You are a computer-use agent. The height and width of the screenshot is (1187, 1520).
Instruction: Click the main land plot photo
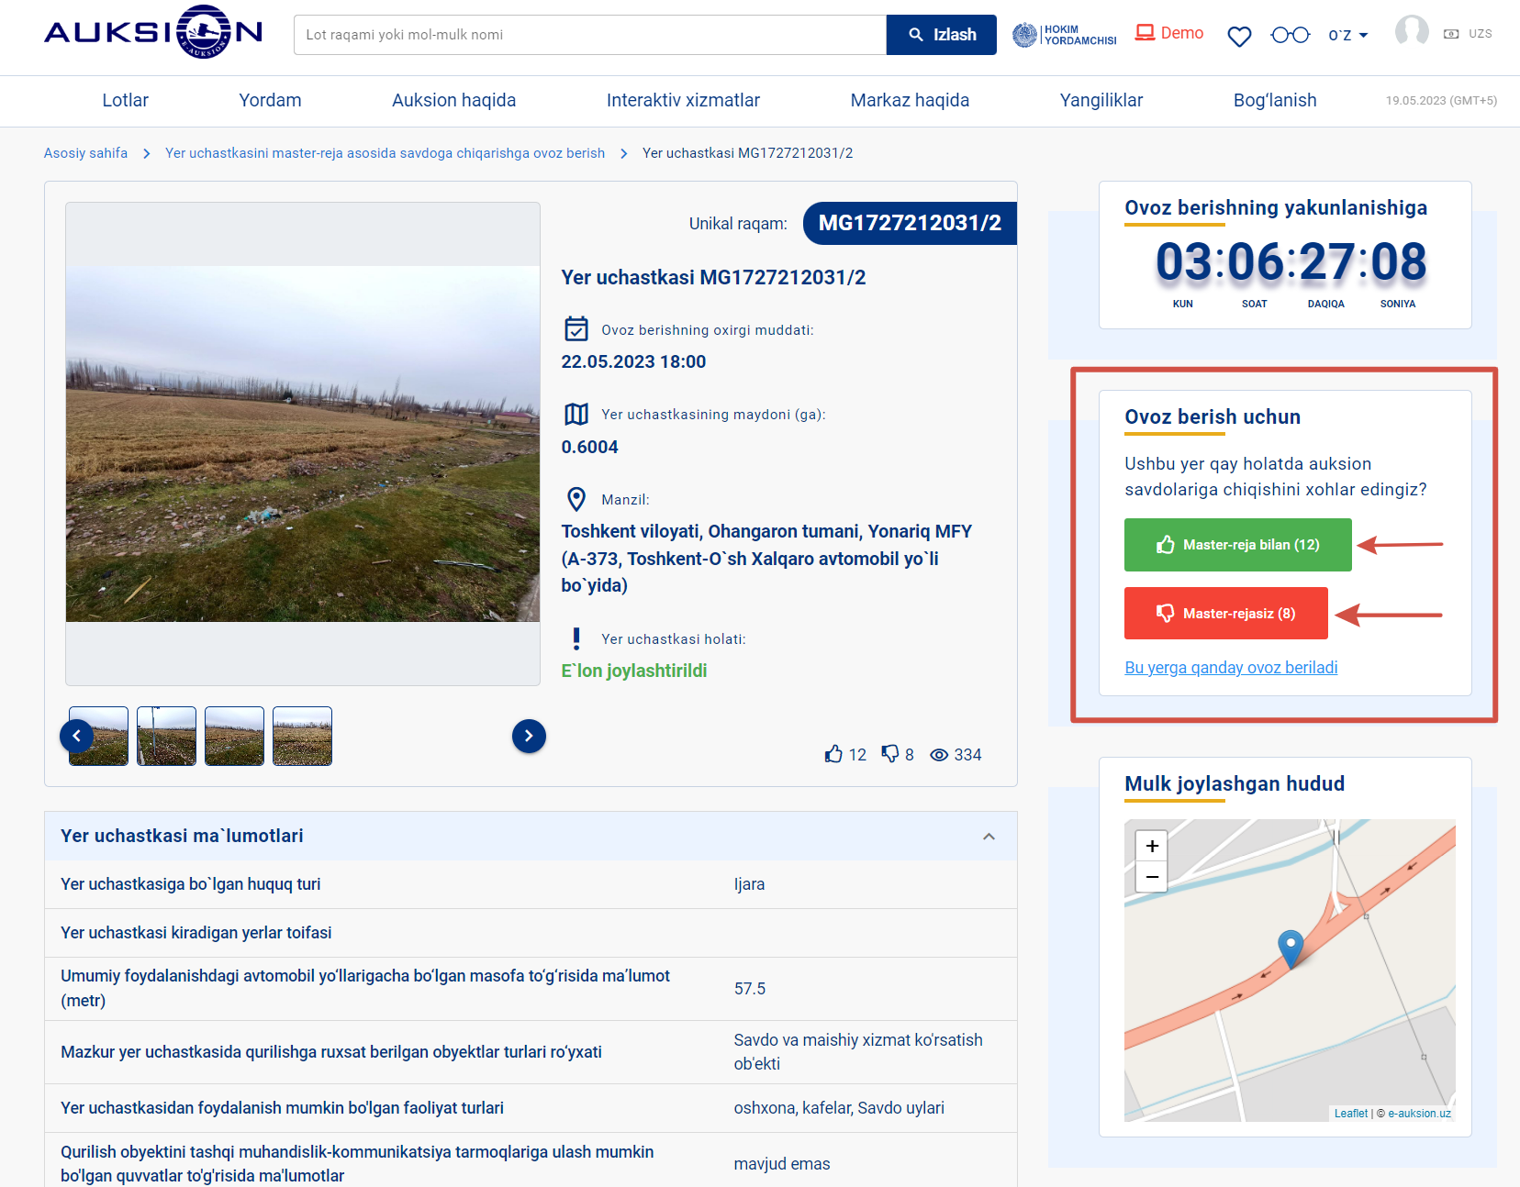pyautogui.click(x=303, y=444)
